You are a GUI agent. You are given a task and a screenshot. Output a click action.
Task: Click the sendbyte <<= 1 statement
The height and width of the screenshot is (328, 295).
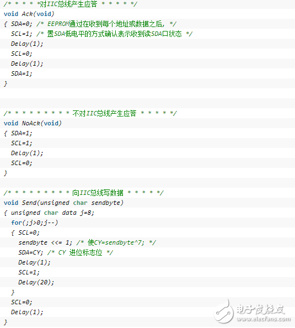tap(45, 242)
